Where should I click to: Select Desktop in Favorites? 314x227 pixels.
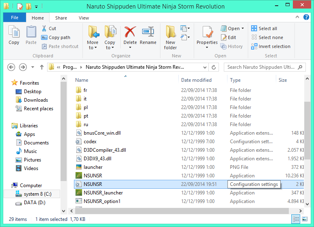click(28, 92)
